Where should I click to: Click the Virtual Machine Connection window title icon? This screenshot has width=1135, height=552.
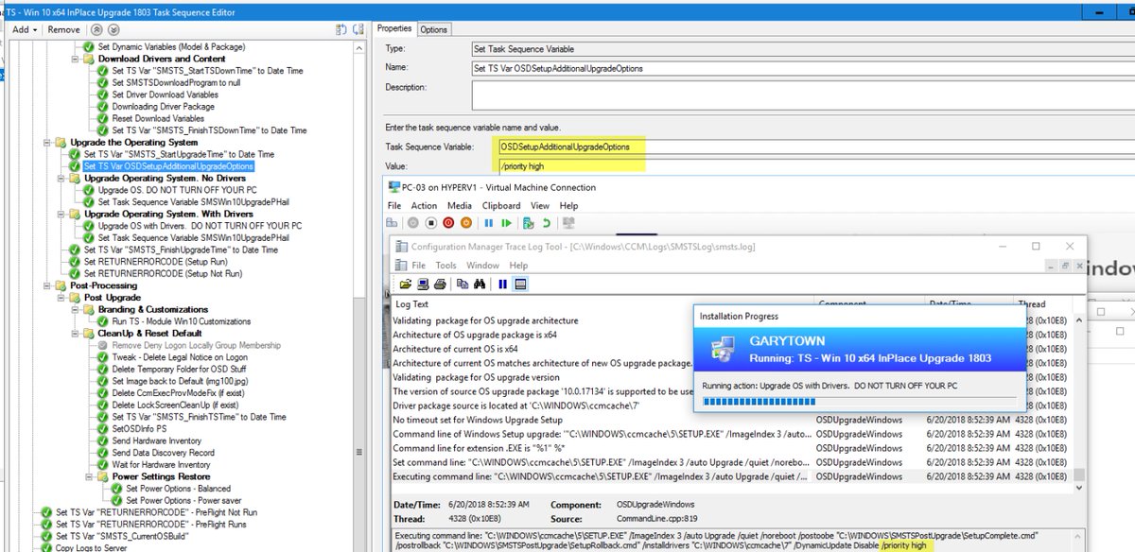(393, 187)
